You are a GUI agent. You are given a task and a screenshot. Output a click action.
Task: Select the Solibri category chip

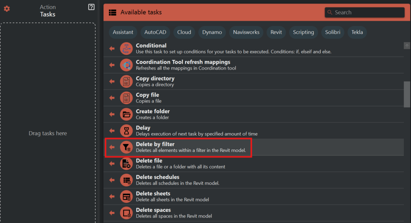pyautogui.click(x=333, y=32)
